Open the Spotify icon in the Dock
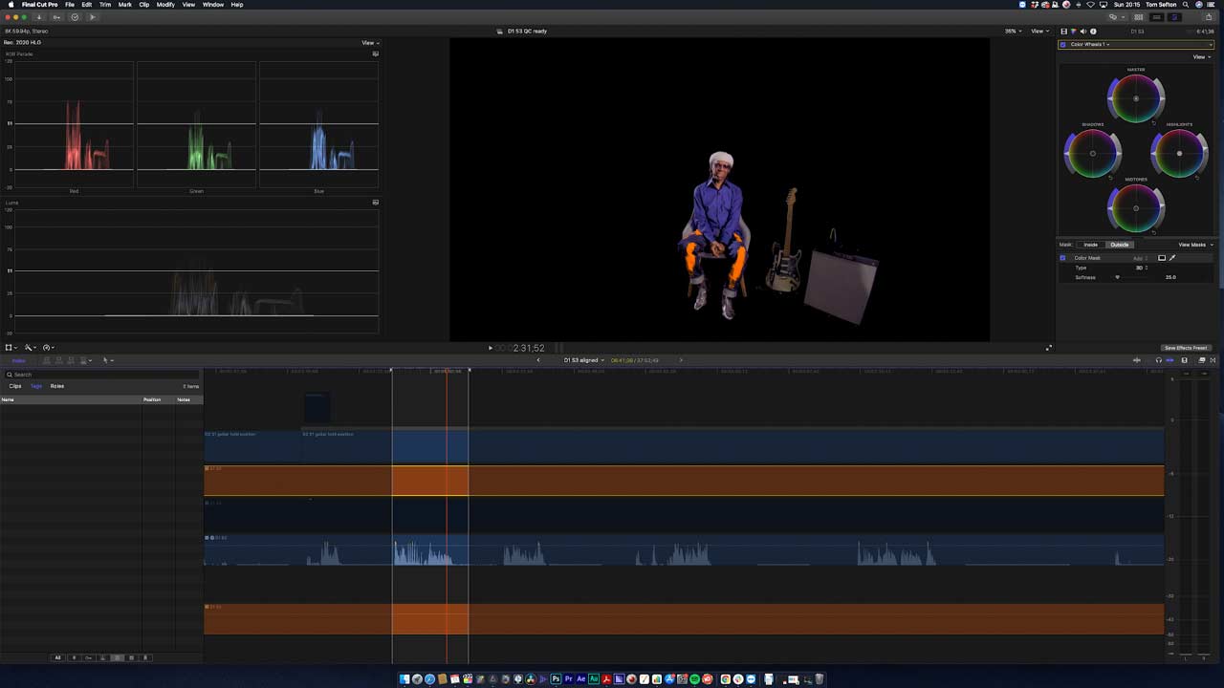1224x688 pixels. pyautogui.click(x=695, y=679)
